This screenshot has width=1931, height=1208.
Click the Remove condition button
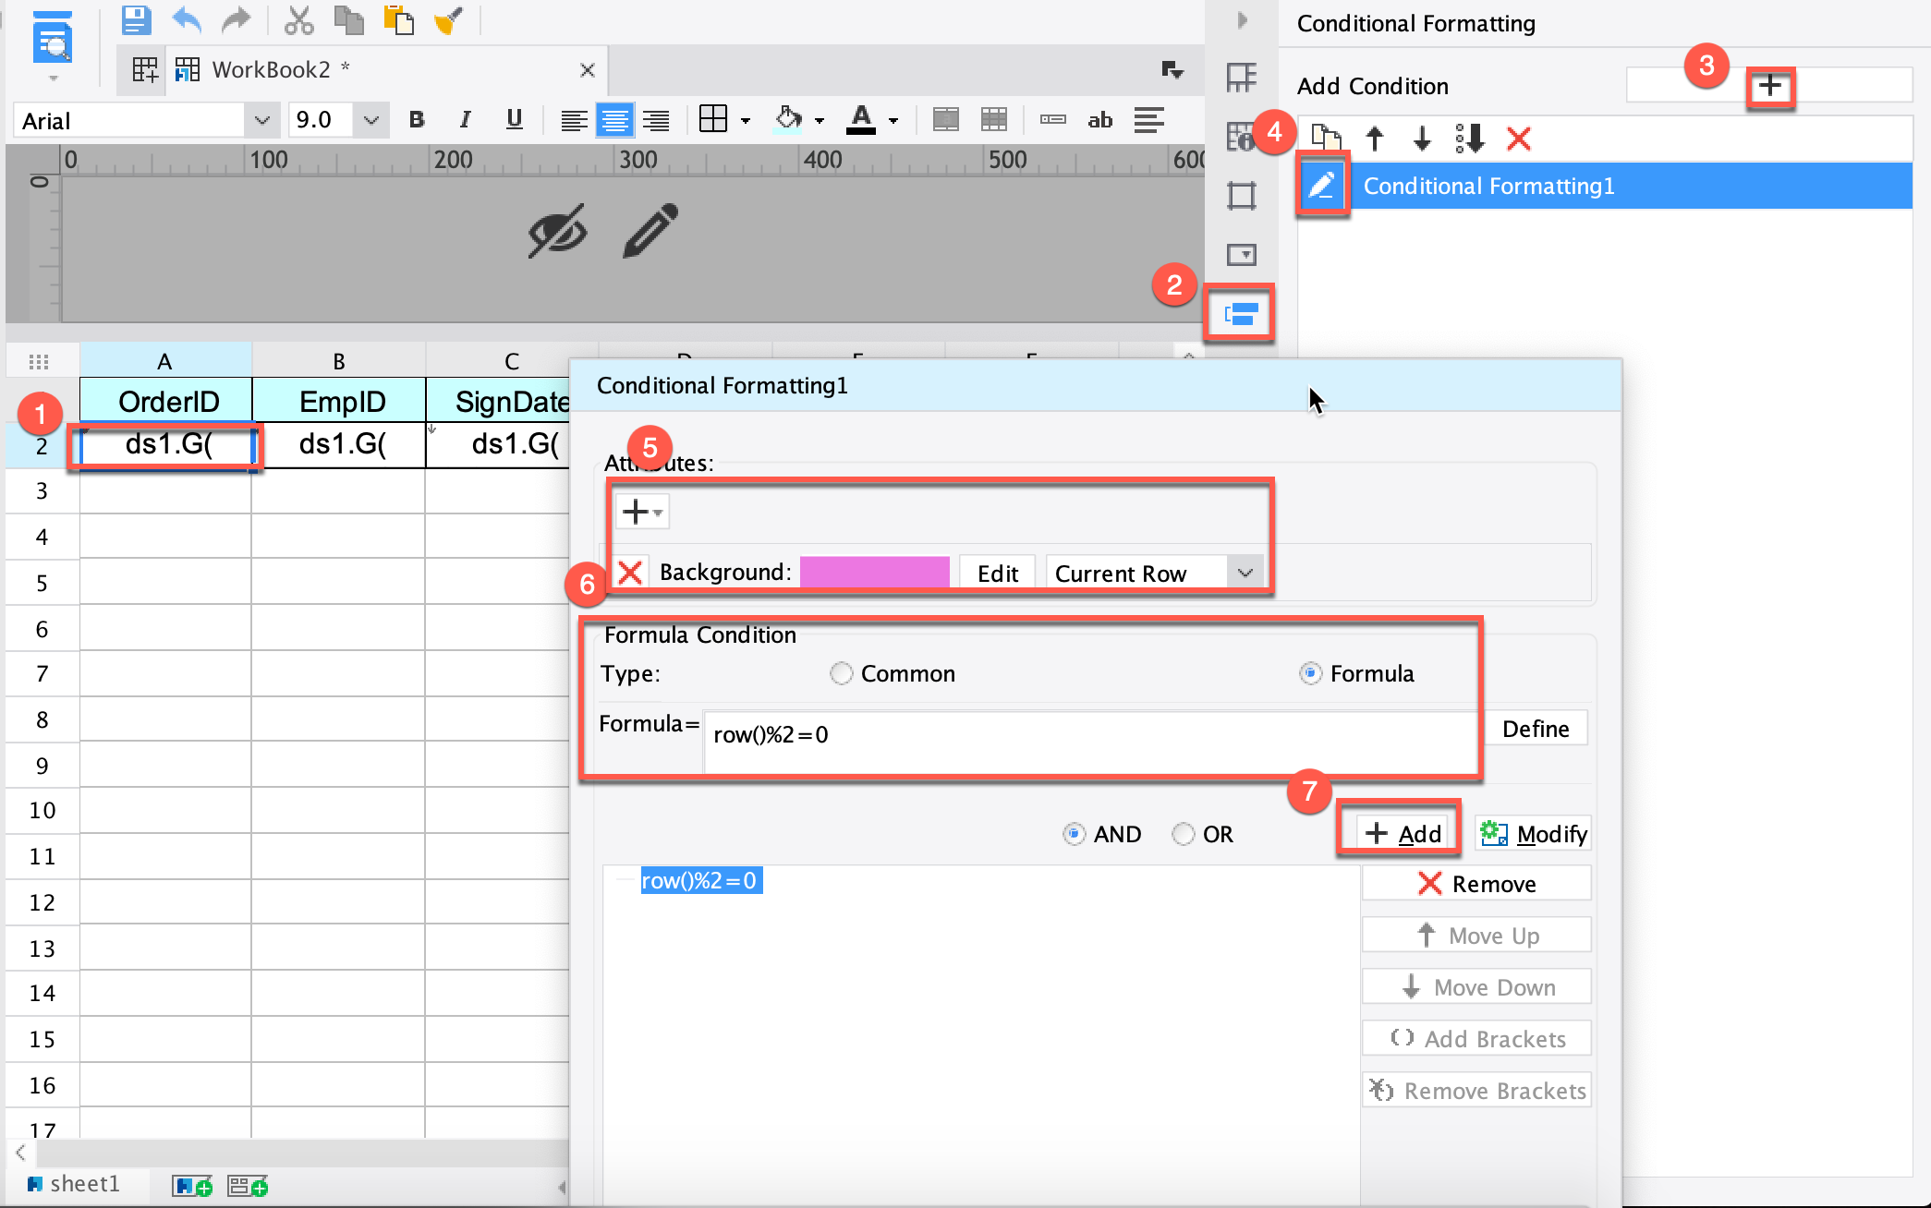point(1476,884)
